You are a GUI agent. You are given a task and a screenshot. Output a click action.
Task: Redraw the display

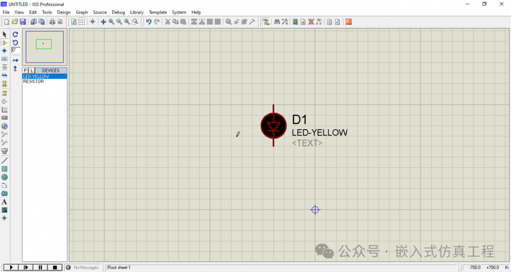click(x=74, y=22)
